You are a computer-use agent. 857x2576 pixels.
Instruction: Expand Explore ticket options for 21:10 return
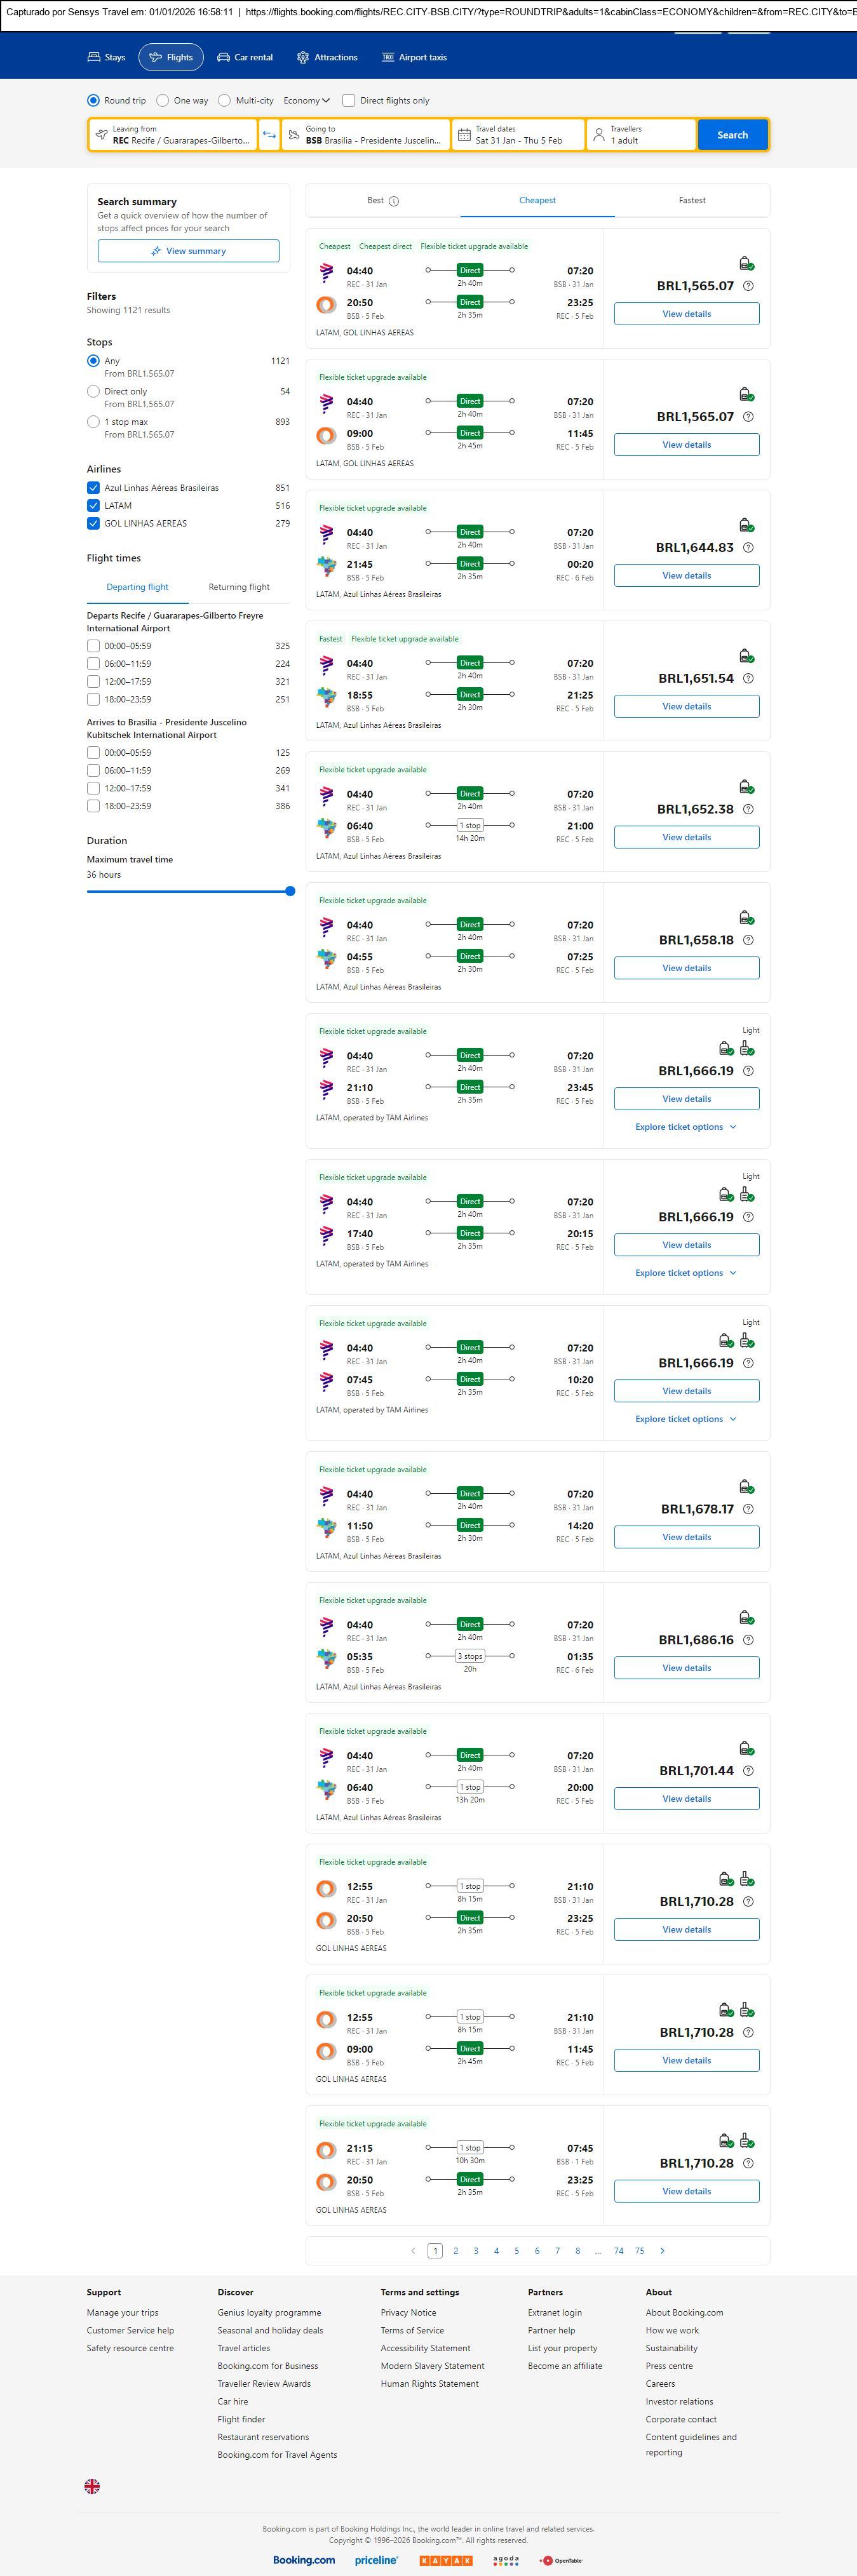pos(686,1127)
